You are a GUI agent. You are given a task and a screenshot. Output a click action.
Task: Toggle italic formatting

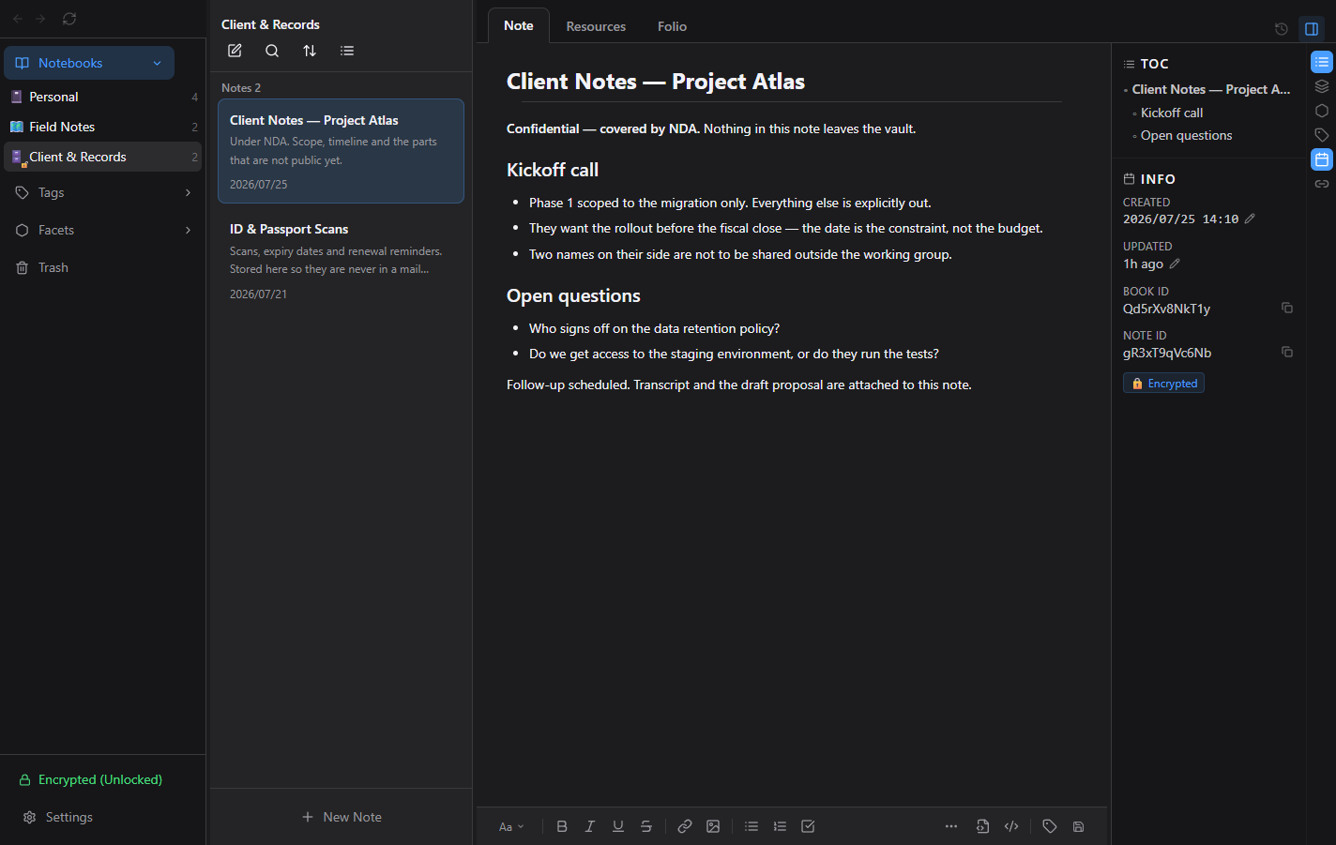(590, 826)
